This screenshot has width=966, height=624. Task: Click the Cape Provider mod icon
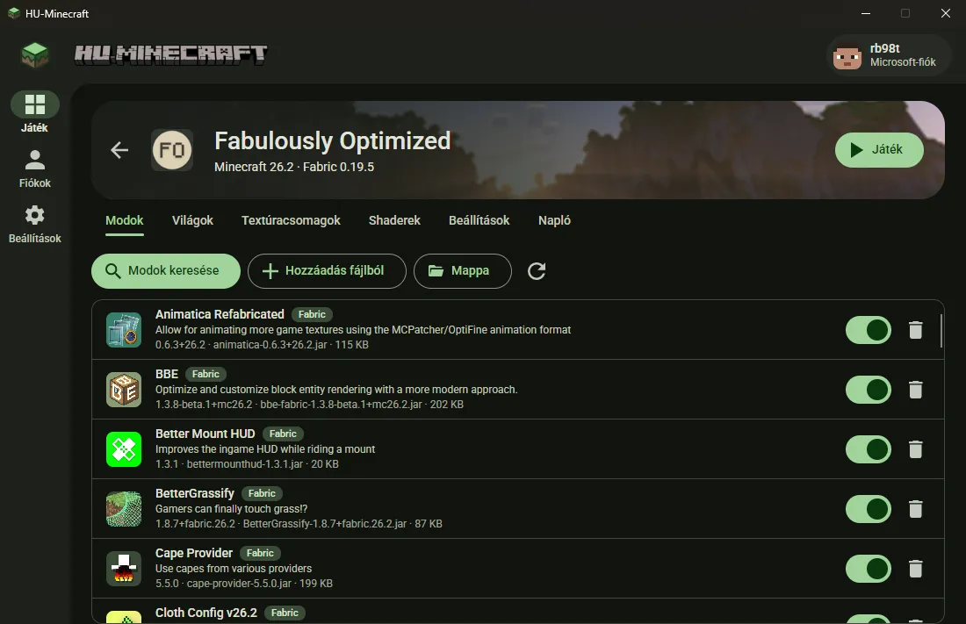[124, 569]
